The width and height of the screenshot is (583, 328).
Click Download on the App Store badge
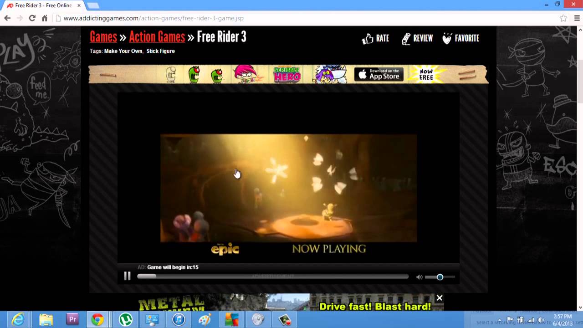coord(379,74)
